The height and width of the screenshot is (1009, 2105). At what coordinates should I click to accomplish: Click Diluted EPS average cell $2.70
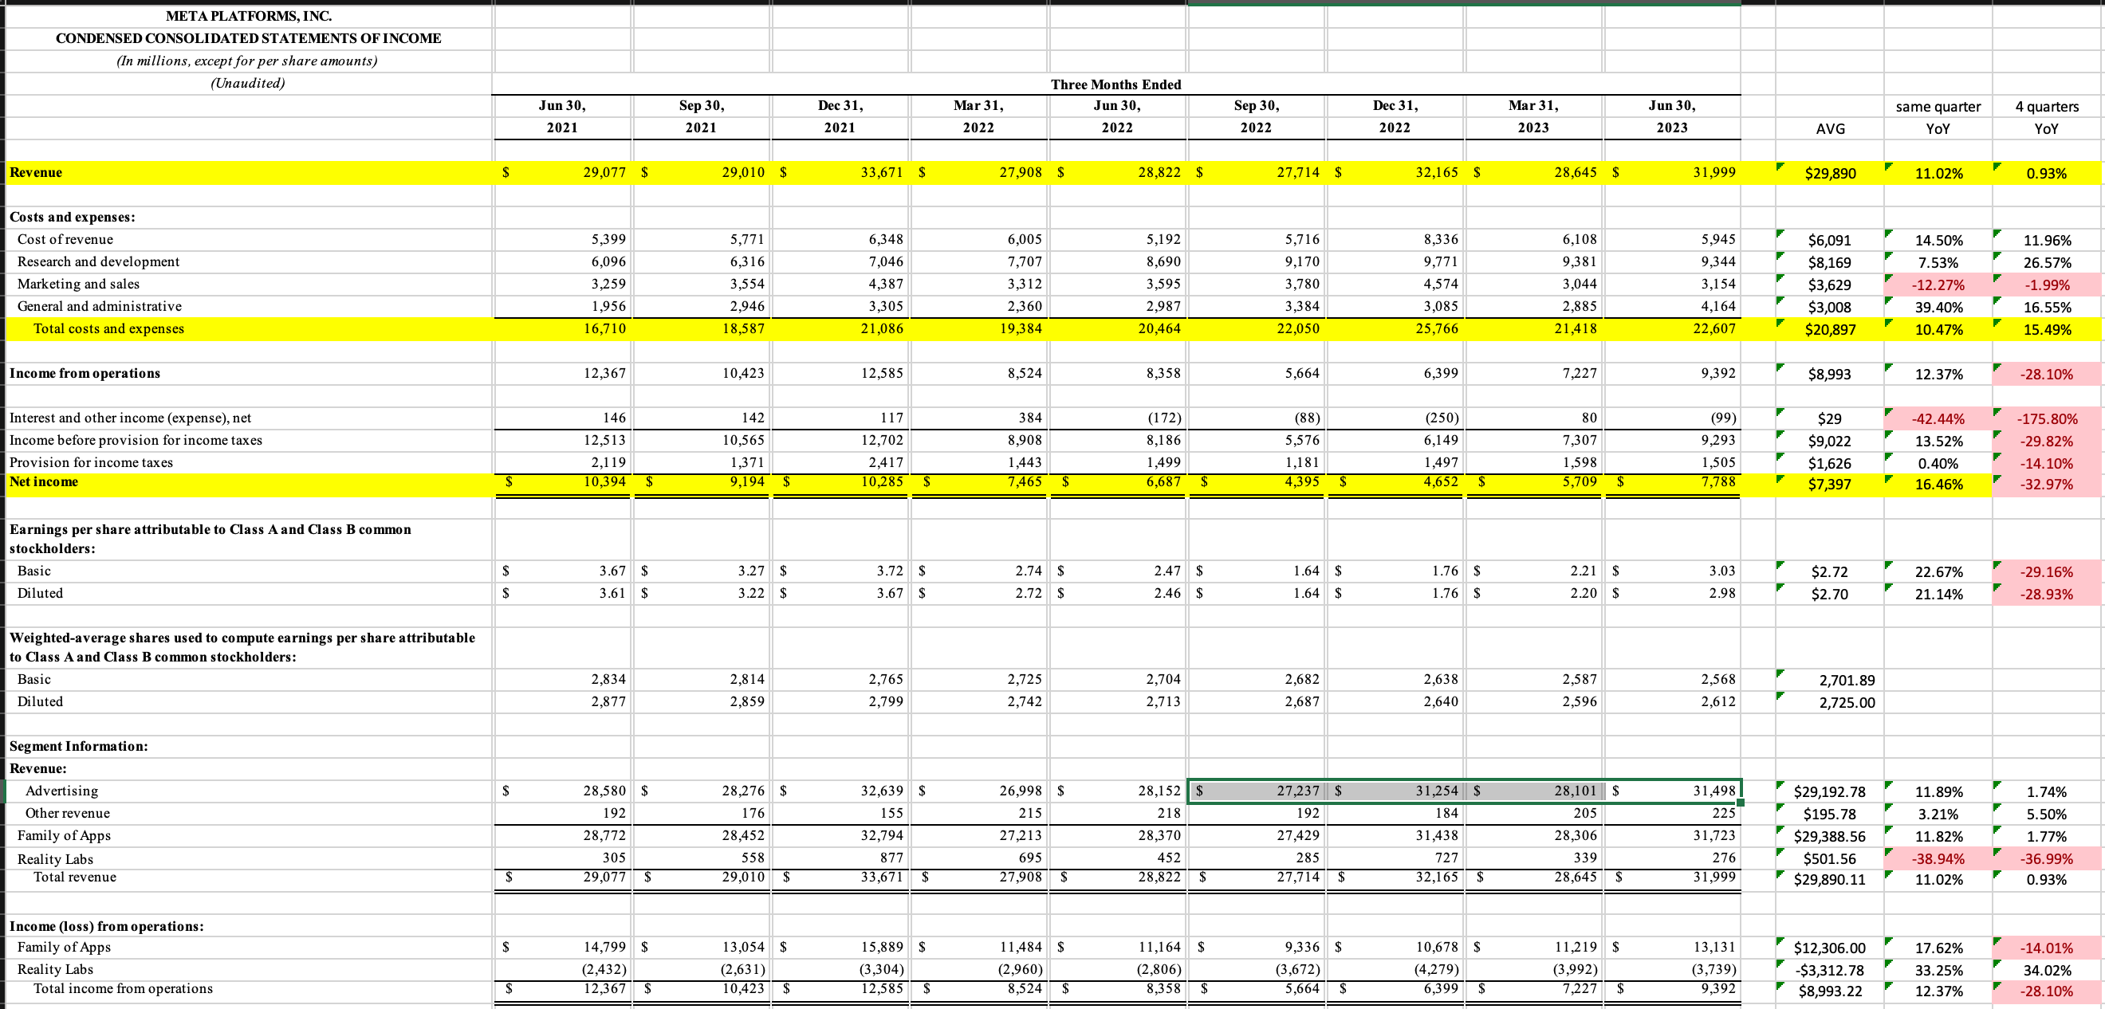pyautogui.click(x=1830, y=594)
